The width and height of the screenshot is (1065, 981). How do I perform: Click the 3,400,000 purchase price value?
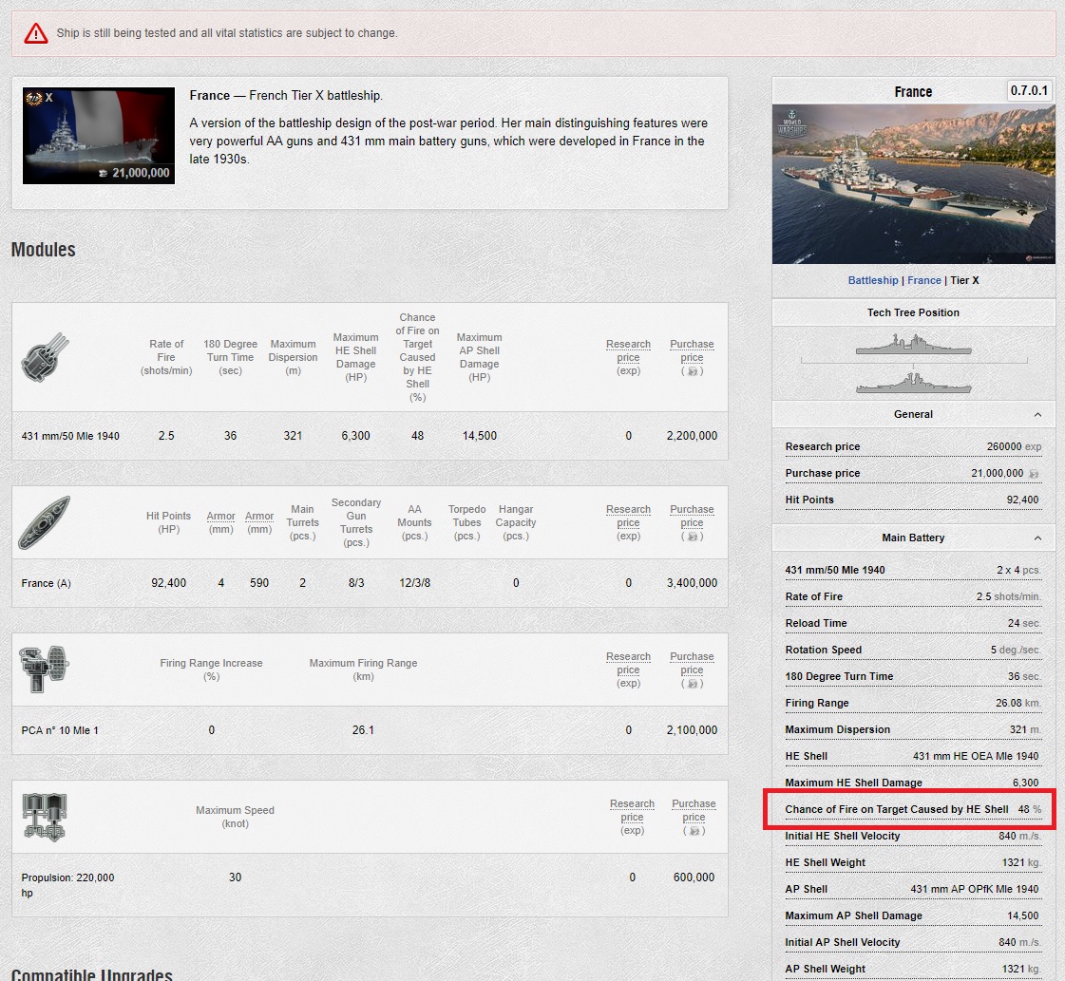pyautogui.click(x=692, y=583)
